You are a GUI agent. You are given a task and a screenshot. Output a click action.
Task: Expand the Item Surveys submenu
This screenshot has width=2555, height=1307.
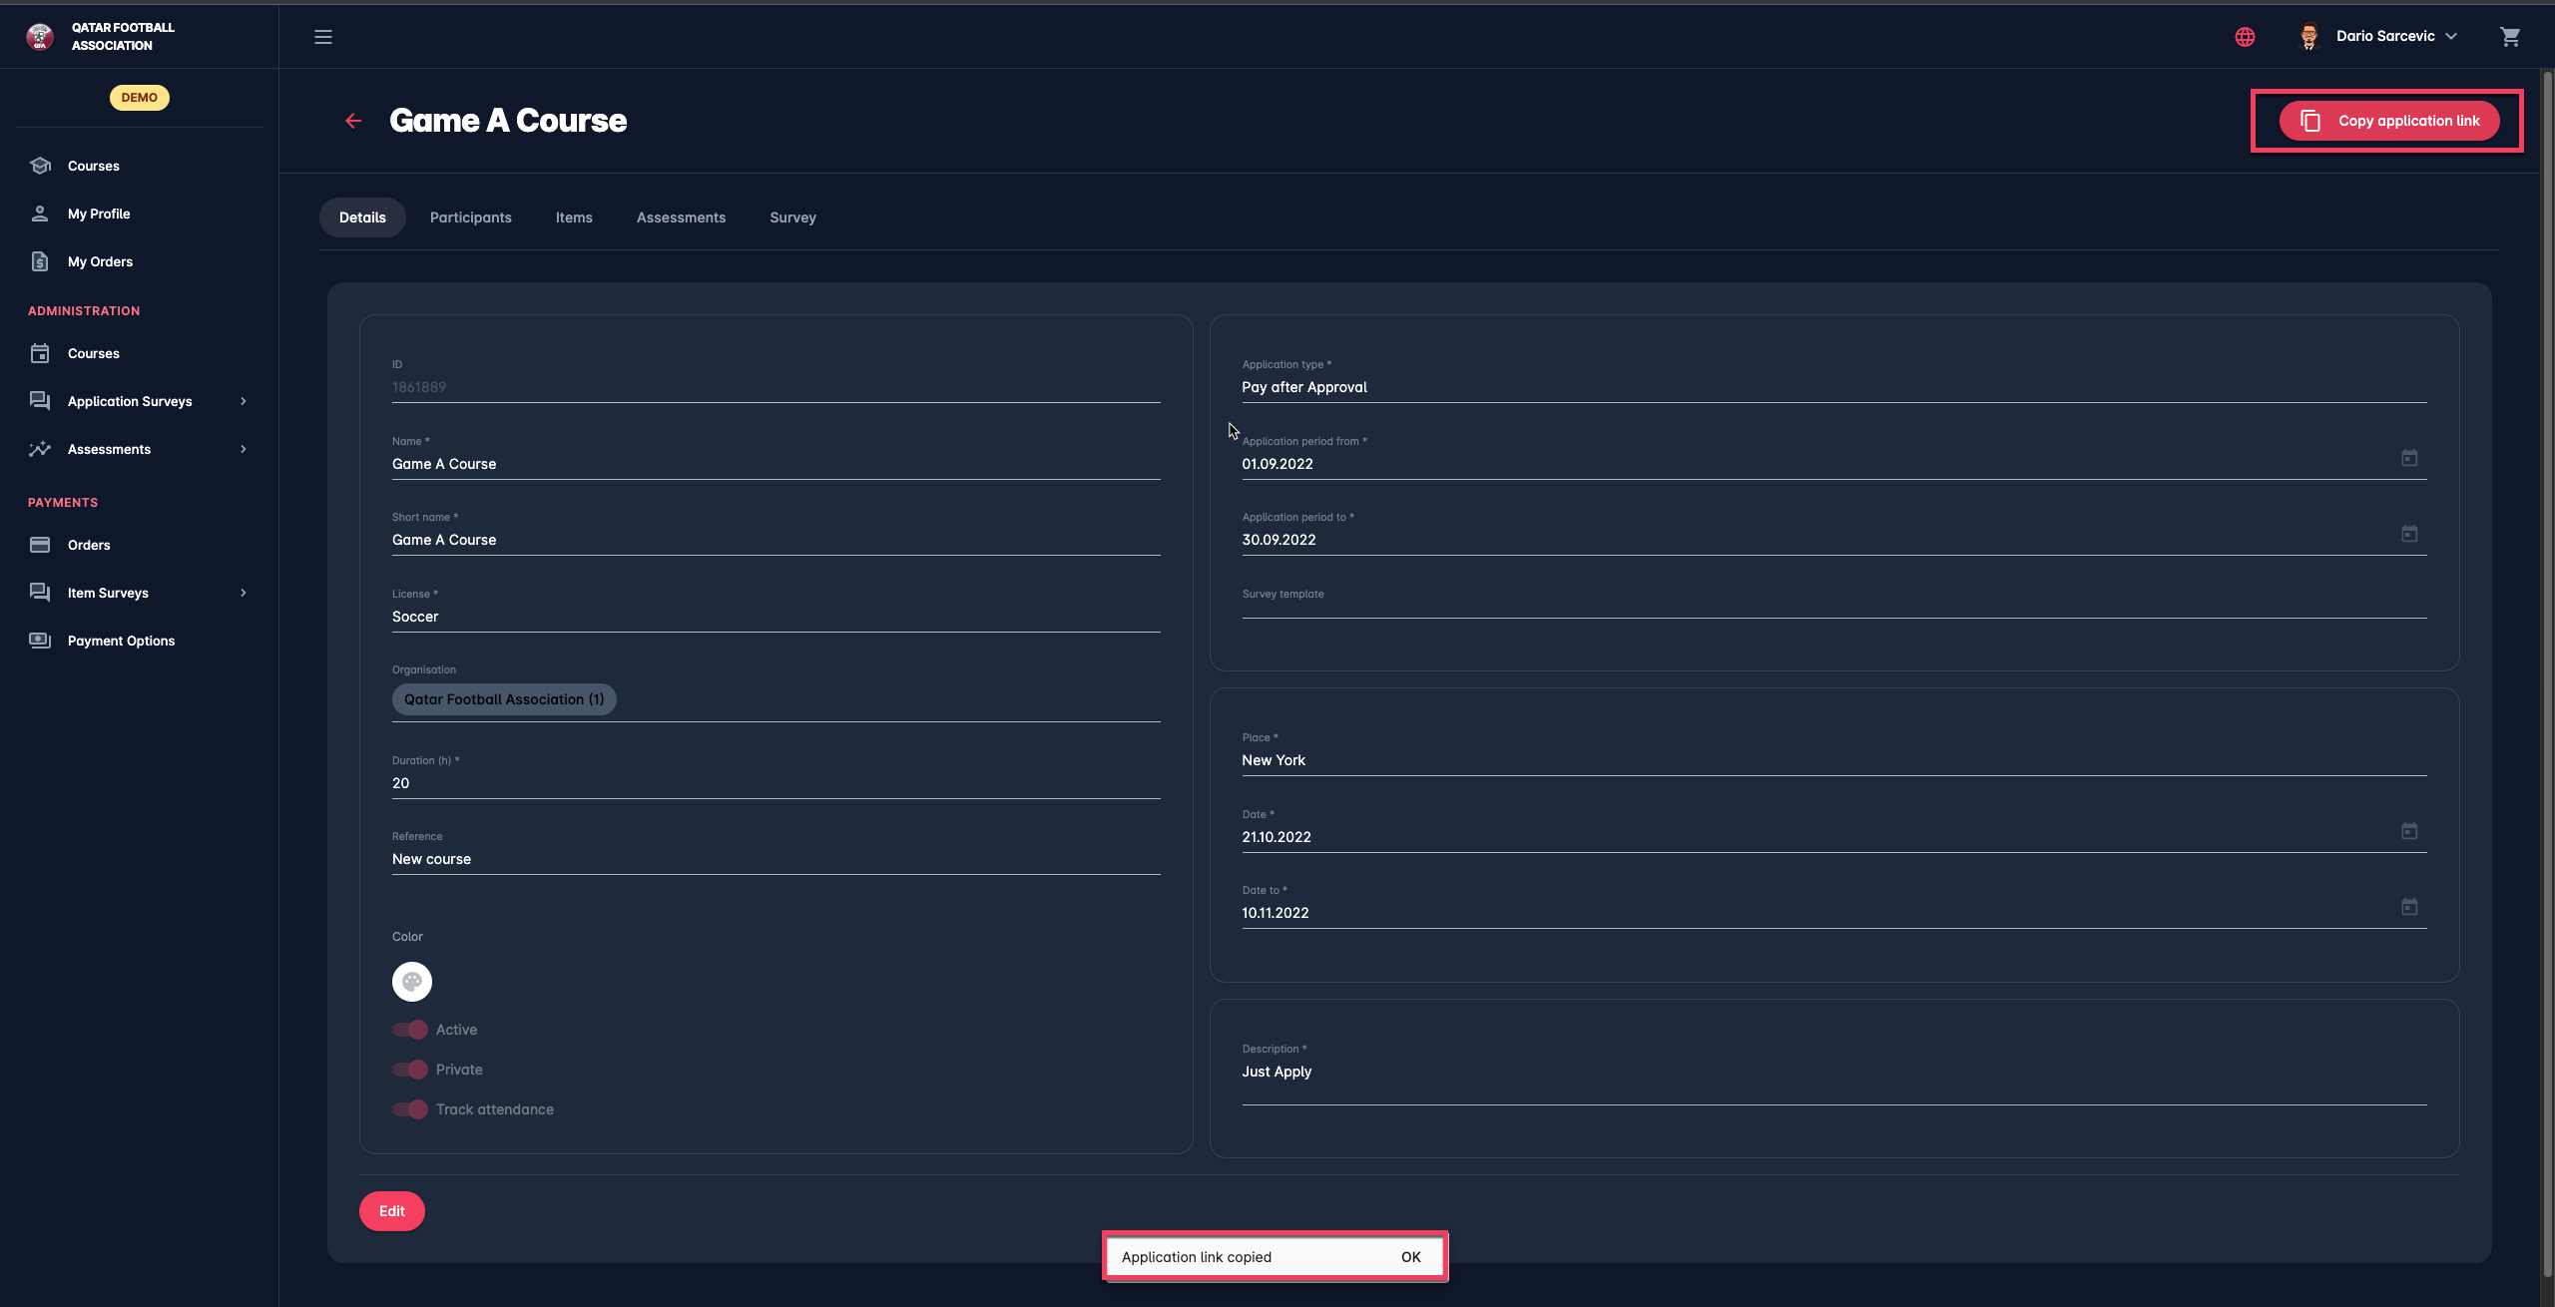tap(243, 593)
